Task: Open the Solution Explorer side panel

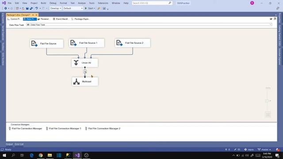Action: [279, 57]
